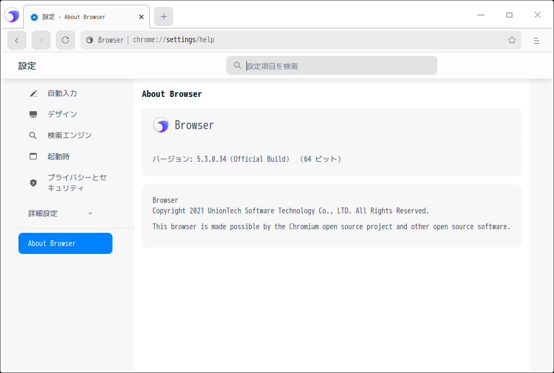Open デザイン settings section

click(x=62, y=114)
